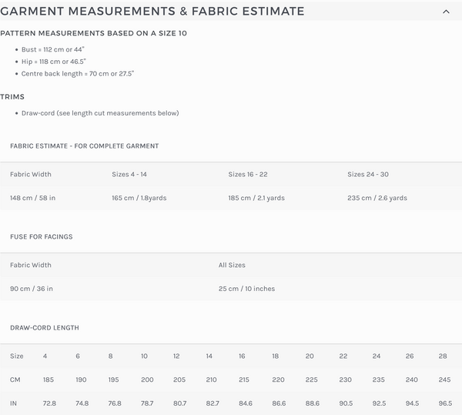Viewport: 462px width, 415px height.
Task: Select the Hip = 118 cm line
Action: coord(54,62)
